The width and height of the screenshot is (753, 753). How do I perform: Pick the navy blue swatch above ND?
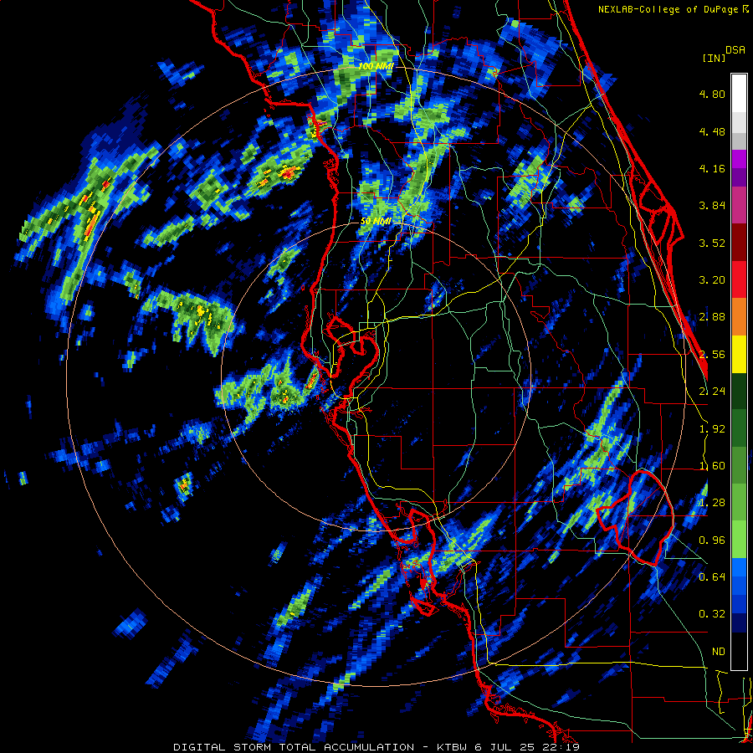click(x=739, y=622)
